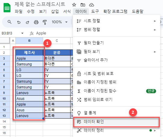Click the named ranges table icon
Screen dimensions: 163x137
79,82
